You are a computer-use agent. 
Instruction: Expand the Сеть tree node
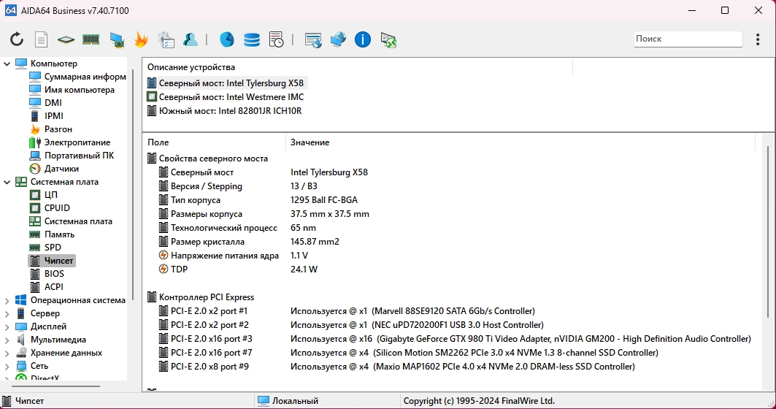pos(7,366)
